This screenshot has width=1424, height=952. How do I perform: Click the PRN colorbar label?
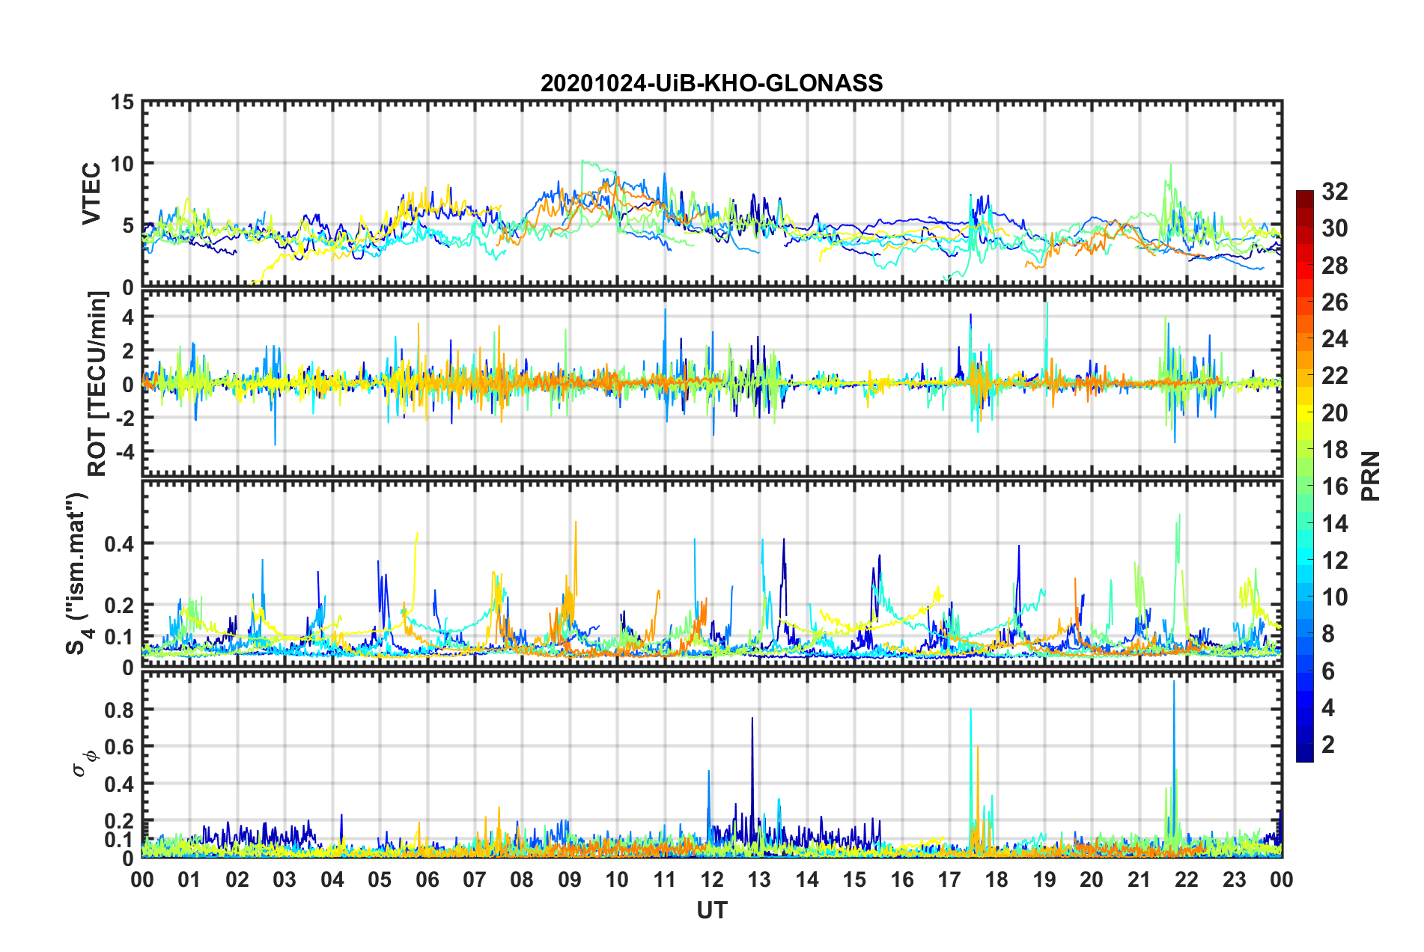[x=1371, y=476]
